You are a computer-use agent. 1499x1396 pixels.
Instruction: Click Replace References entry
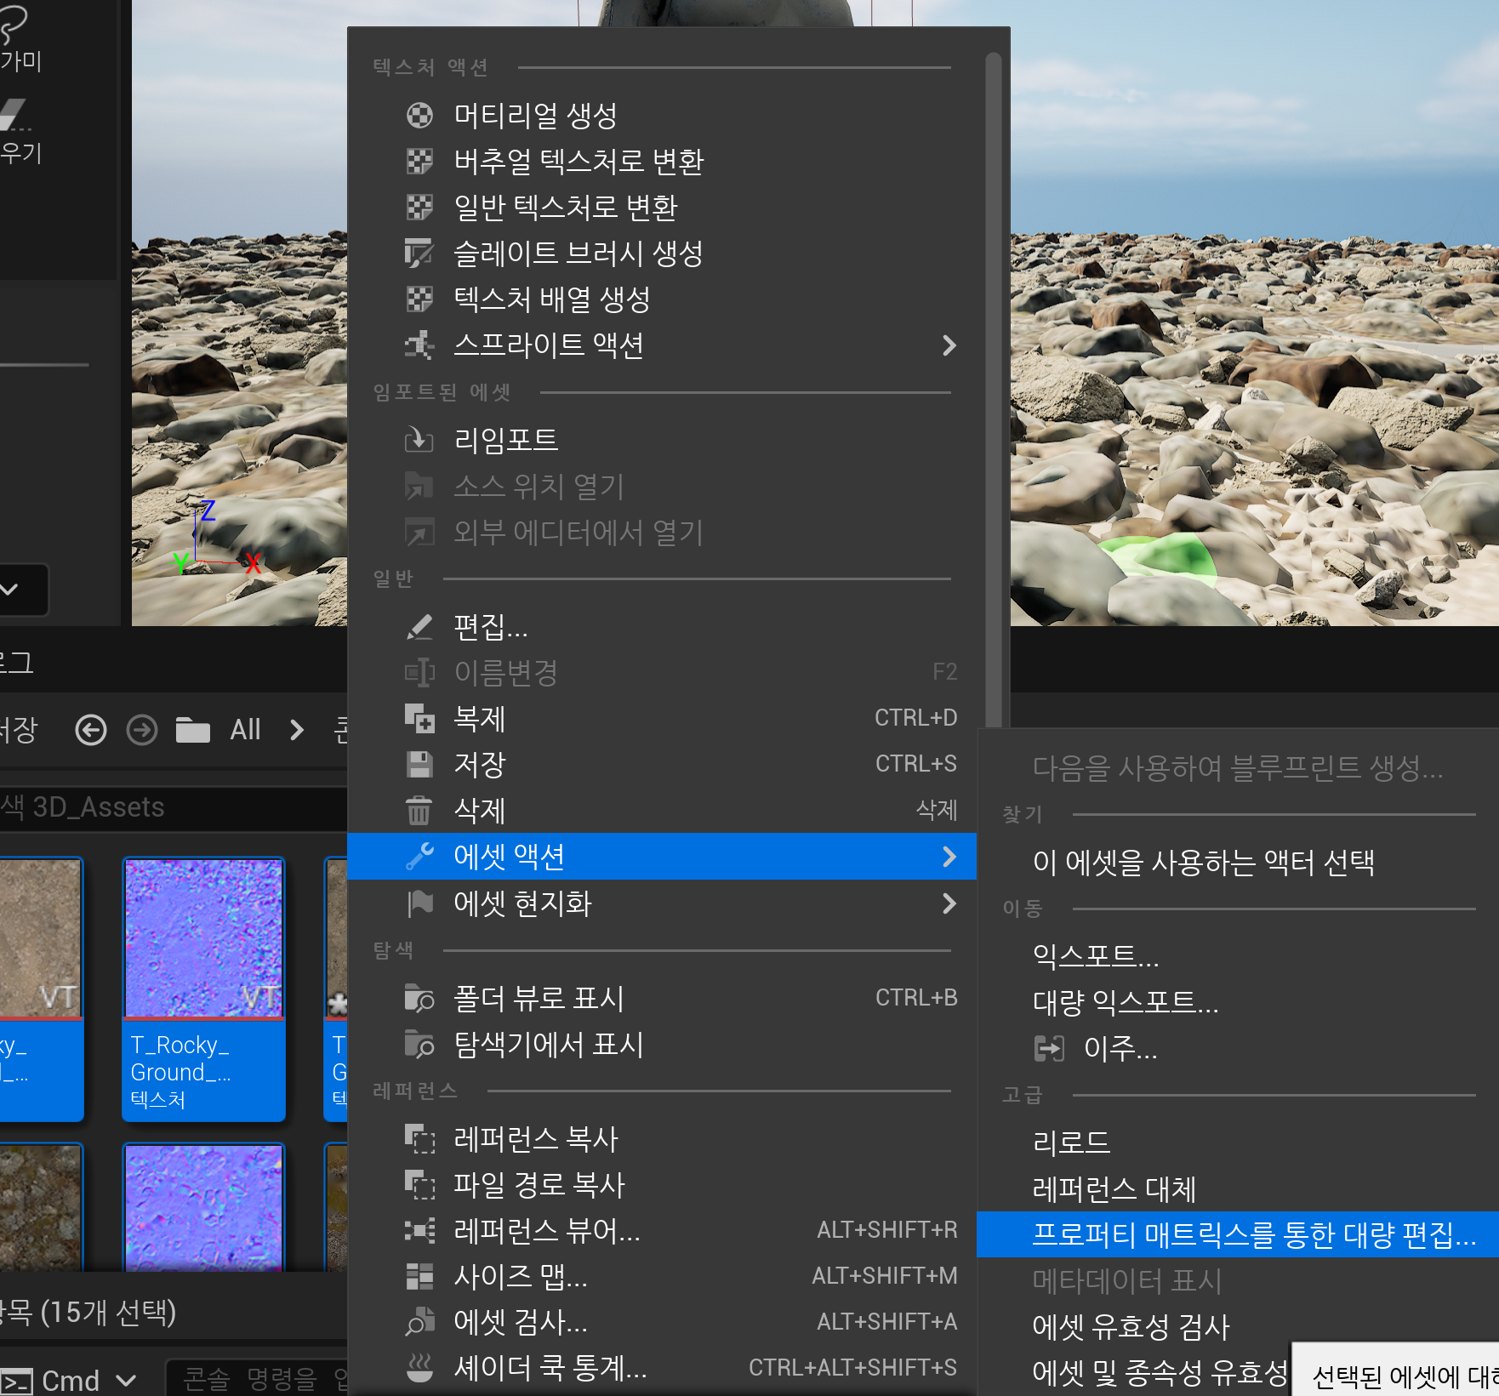[x=1238, y=1188]
